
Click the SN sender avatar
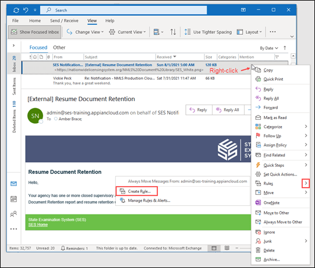(35, 116)
